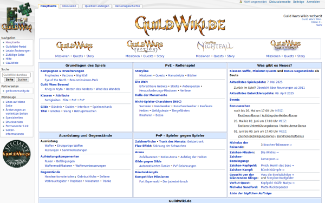Open the Bonusmissionen-Pack link
The width and height of the screenshot is (325, 203).
(84, 80)
